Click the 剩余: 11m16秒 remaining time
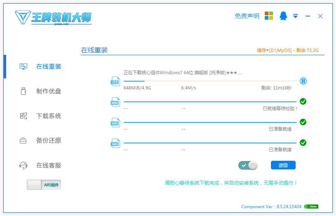The width and height of the screenshot is (336, 216). tap(276, 88)
